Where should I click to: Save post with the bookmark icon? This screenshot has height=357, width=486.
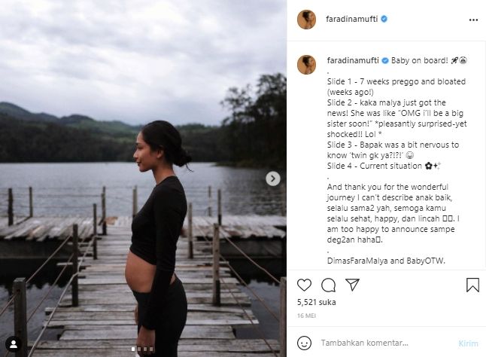pyautogui.click(x=472, y=285)
